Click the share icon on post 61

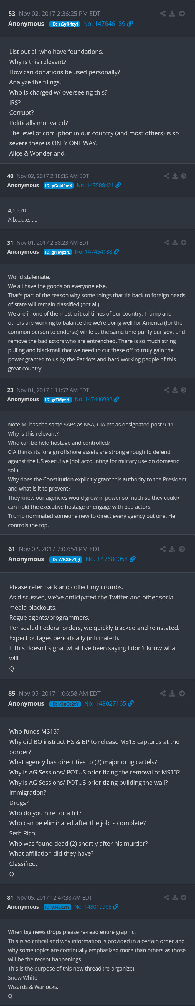[163, 549]
